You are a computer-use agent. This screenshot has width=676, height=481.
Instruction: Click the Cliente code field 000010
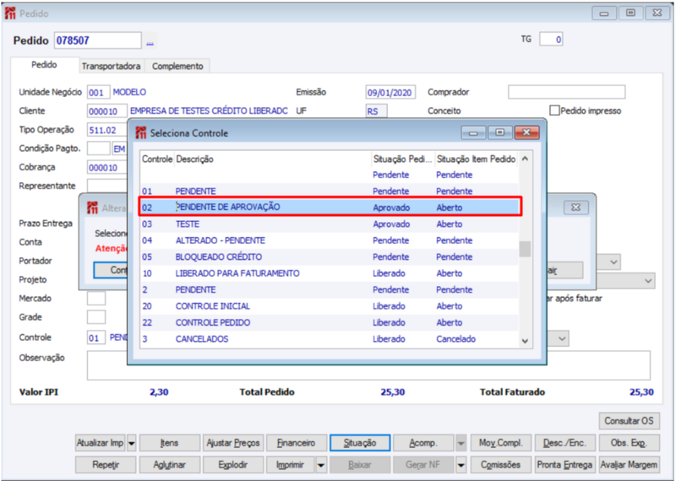107,111
